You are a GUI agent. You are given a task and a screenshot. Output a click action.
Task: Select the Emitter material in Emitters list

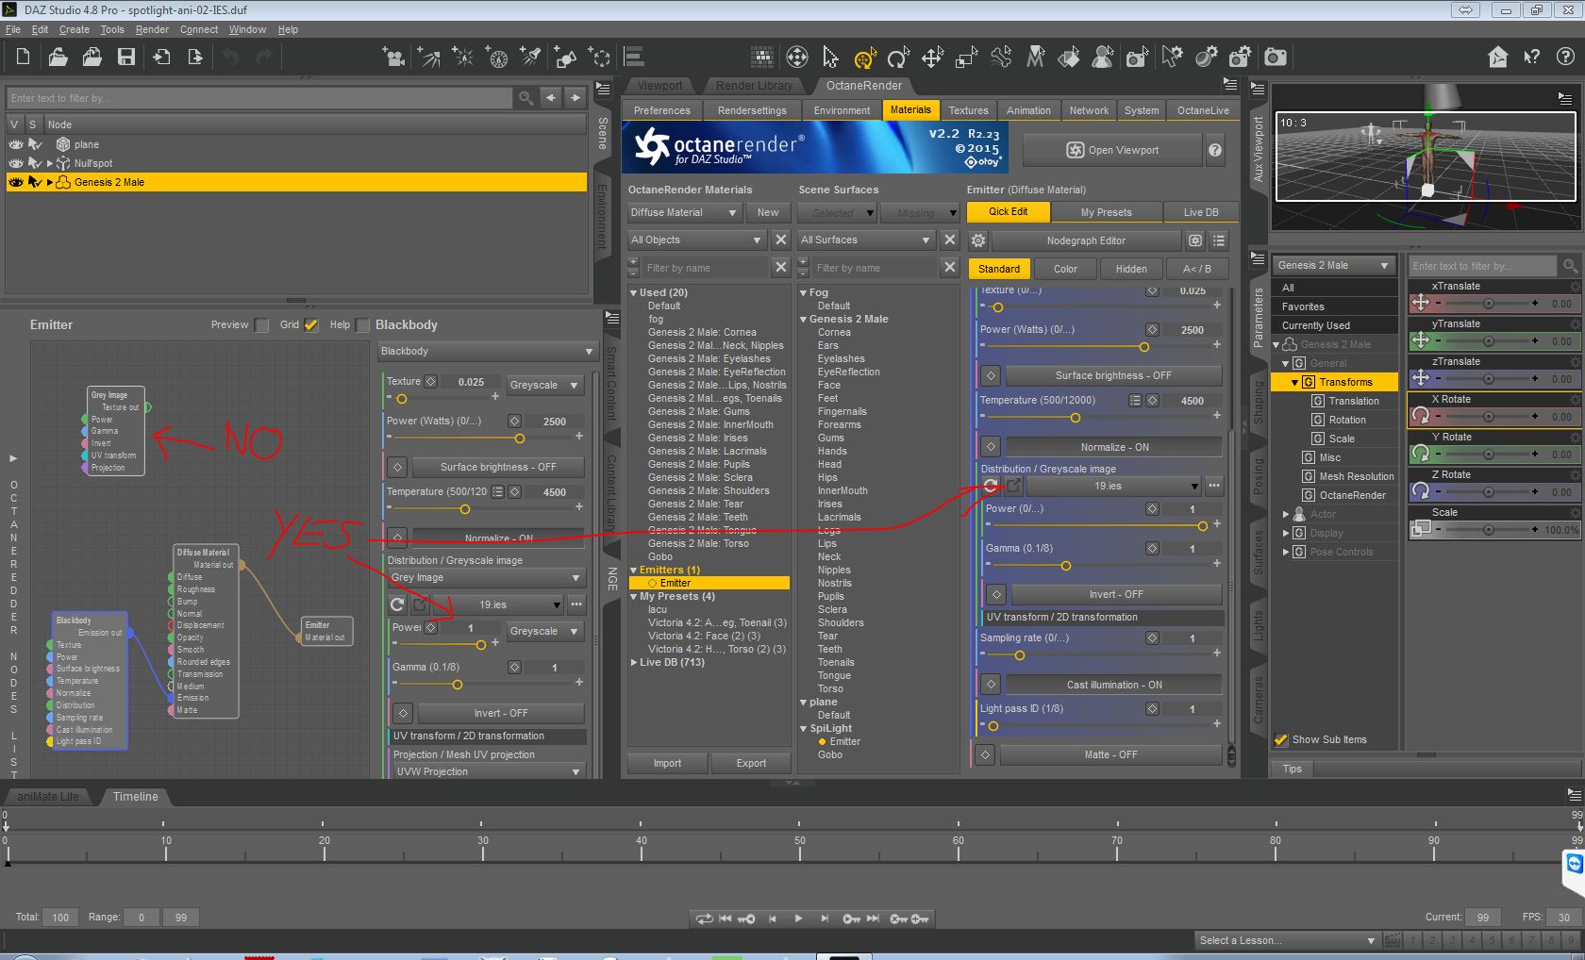pos(709,584)
